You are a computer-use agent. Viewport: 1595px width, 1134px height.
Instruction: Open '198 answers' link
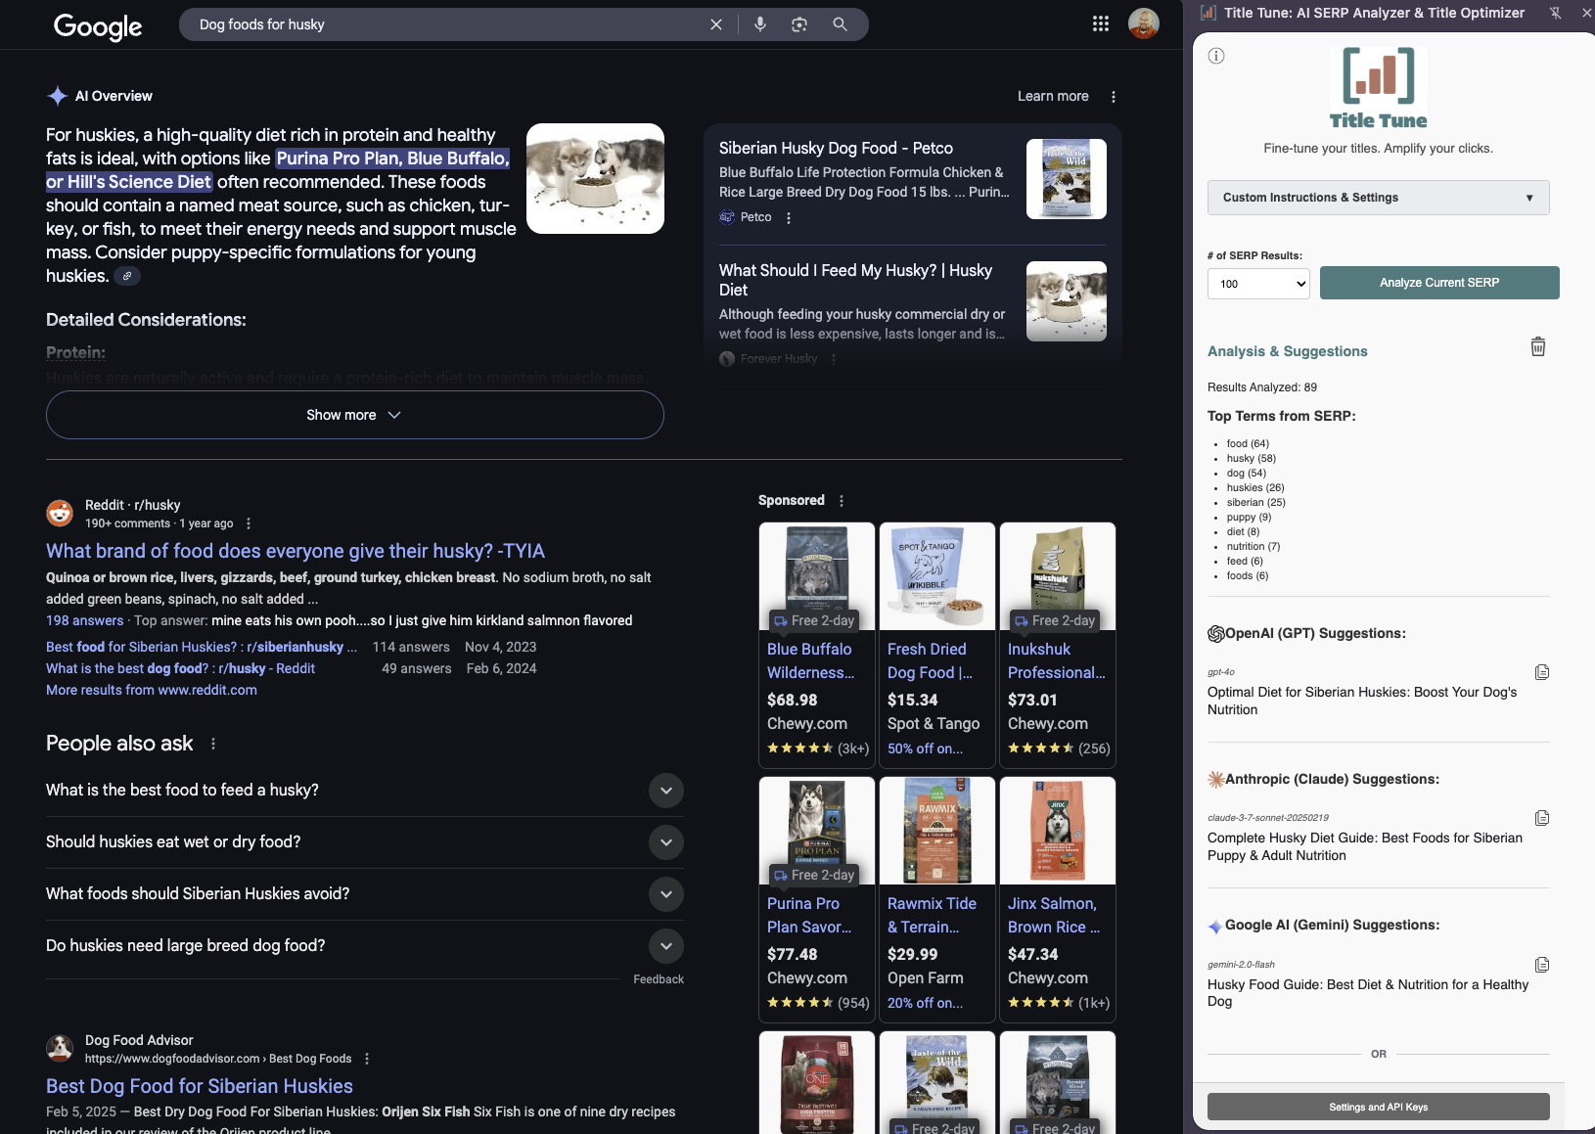click(x=85, y=620)
